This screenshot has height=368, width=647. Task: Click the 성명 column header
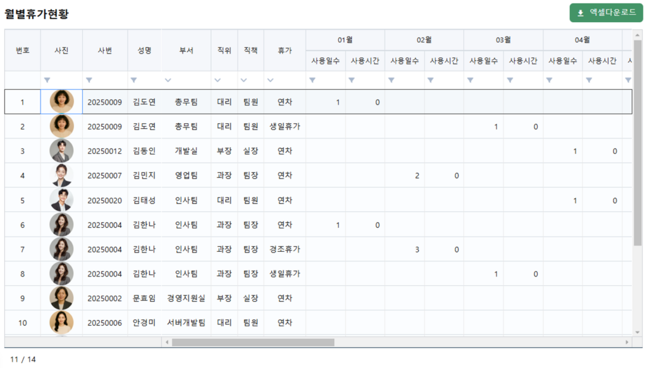coord(144,50)
